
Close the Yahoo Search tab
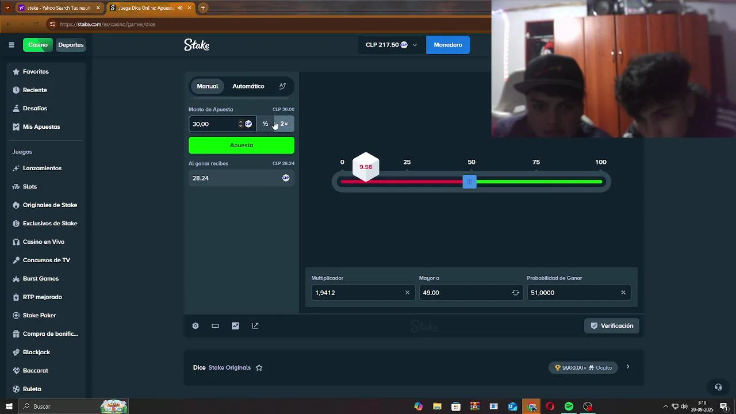(98, 8)
